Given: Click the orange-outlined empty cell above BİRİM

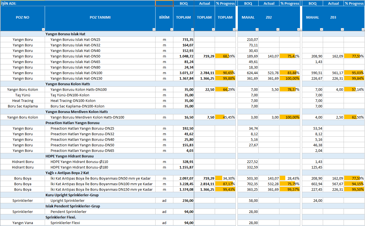Looking at the screenshot, I should tap(164, 3).
